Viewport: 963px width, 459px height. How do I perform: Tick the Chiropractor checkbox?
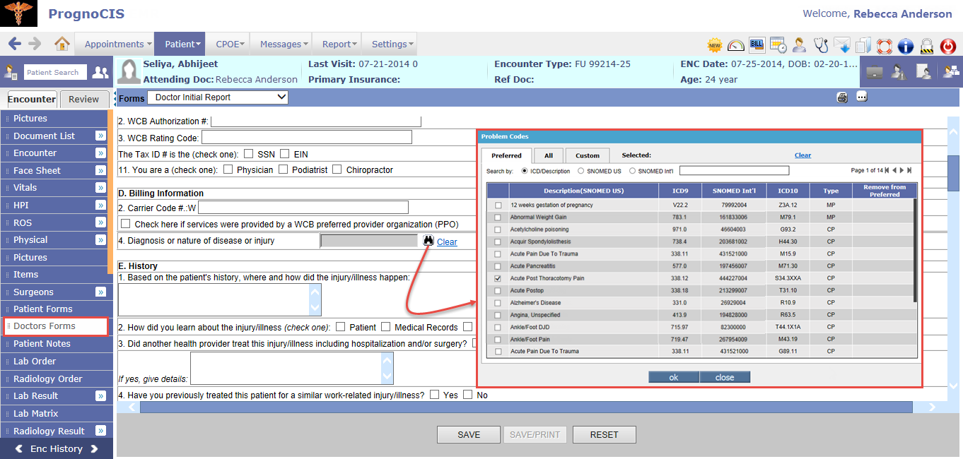[x=337, y=169]
